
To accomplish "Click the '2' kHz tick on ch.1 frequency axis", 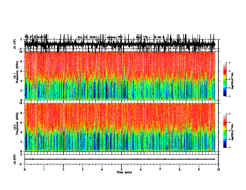I will [x=21, y=91].
